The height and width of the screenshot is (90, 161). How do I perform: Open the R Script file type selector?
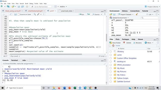coord(103,56)
